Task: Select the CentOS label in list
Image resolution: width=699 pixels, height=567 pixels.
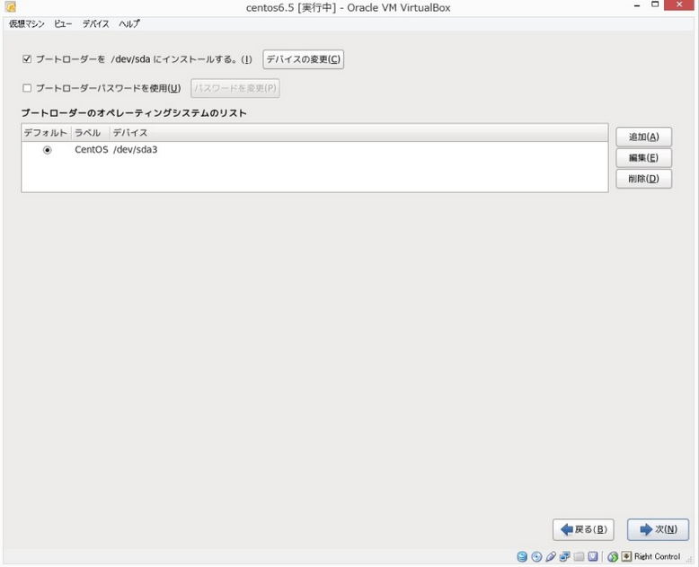Action: coord(91,150)
